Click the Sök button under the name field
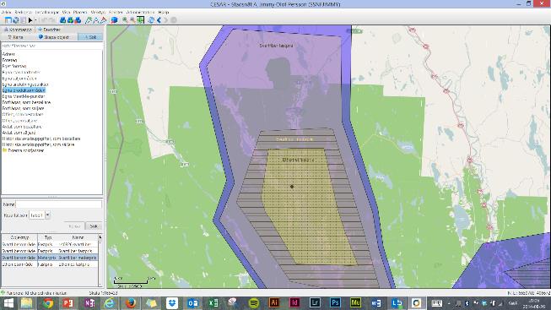The height and width of the screenshot is (310, 551). tap(94, 226)
